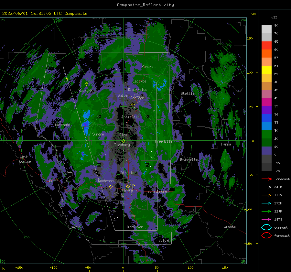Screen dimensions: 291x272
Task: Pick the magenta dBZ swatch above 39
Action: [266, 102]
